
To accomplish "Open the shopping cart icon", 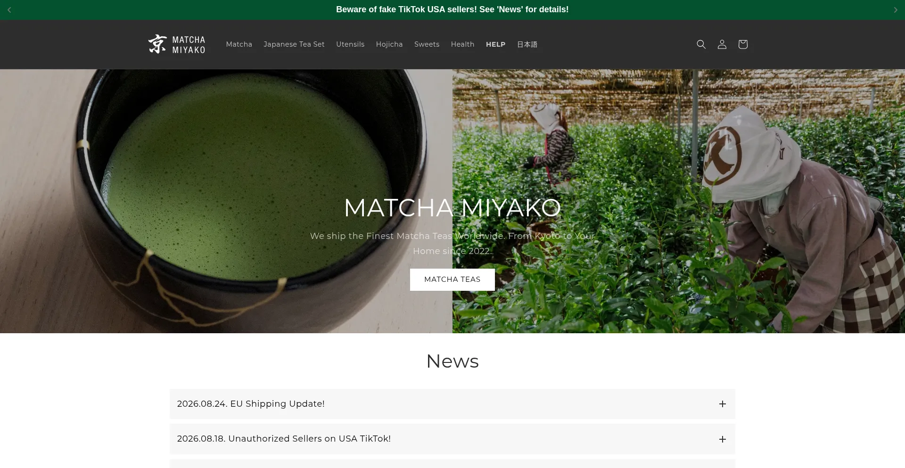I will (x=742, y=44).
